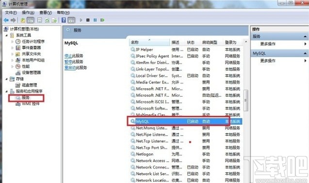The image size is (309, 183).
Task: Sort by the 启动类型 column header
Action: pos(212,42)
